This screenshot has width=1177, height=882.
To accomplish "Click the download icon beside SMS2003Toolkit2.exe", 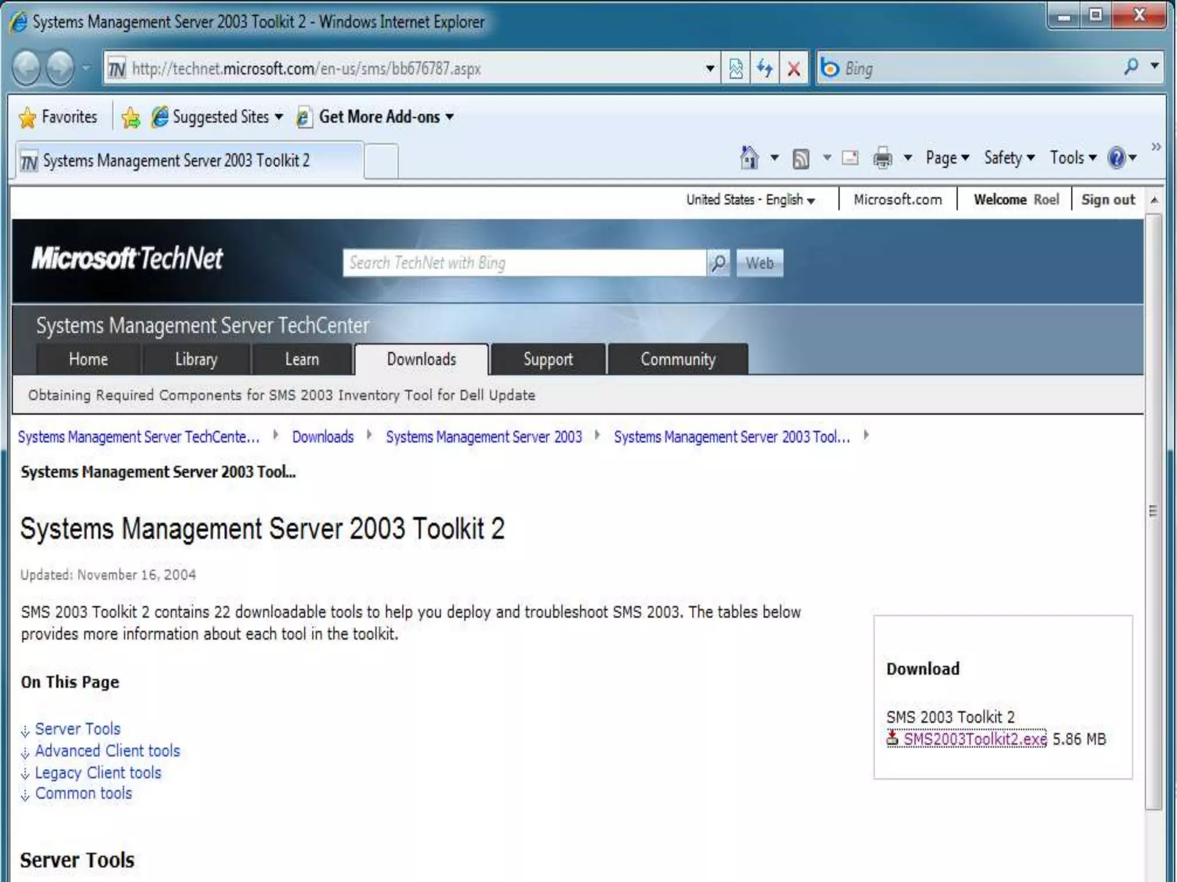I will click(893, 738).
